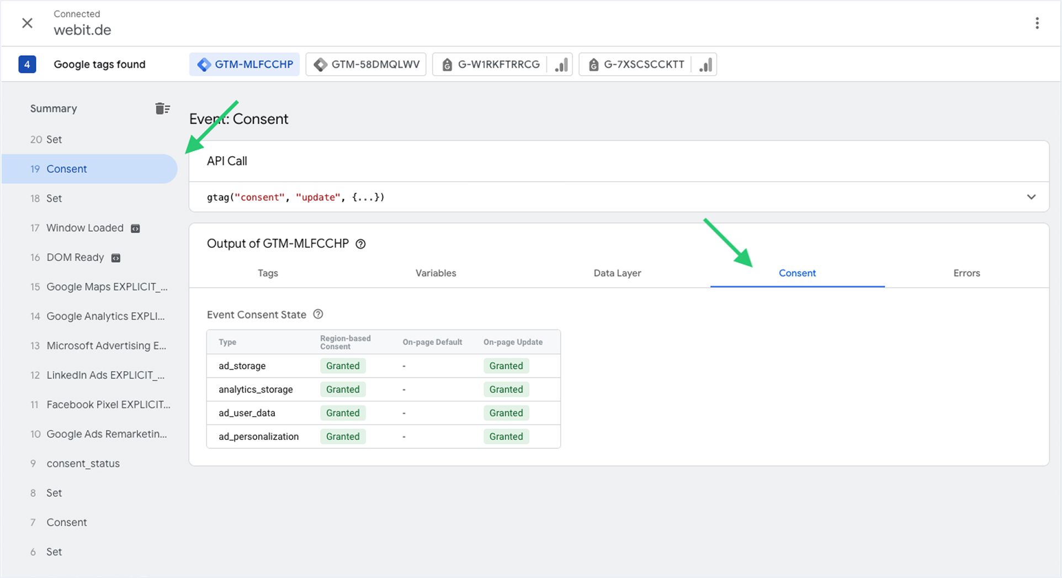This screenshot has height=578, width=1062.
Task: Click the help icon beside Event Consent State
Action: 318,314
